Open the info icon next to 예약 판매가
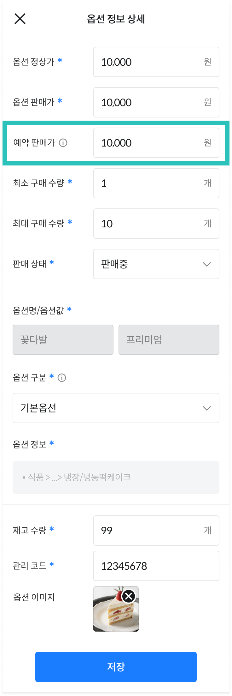This screenshot has width=232, height=696. 63,143
